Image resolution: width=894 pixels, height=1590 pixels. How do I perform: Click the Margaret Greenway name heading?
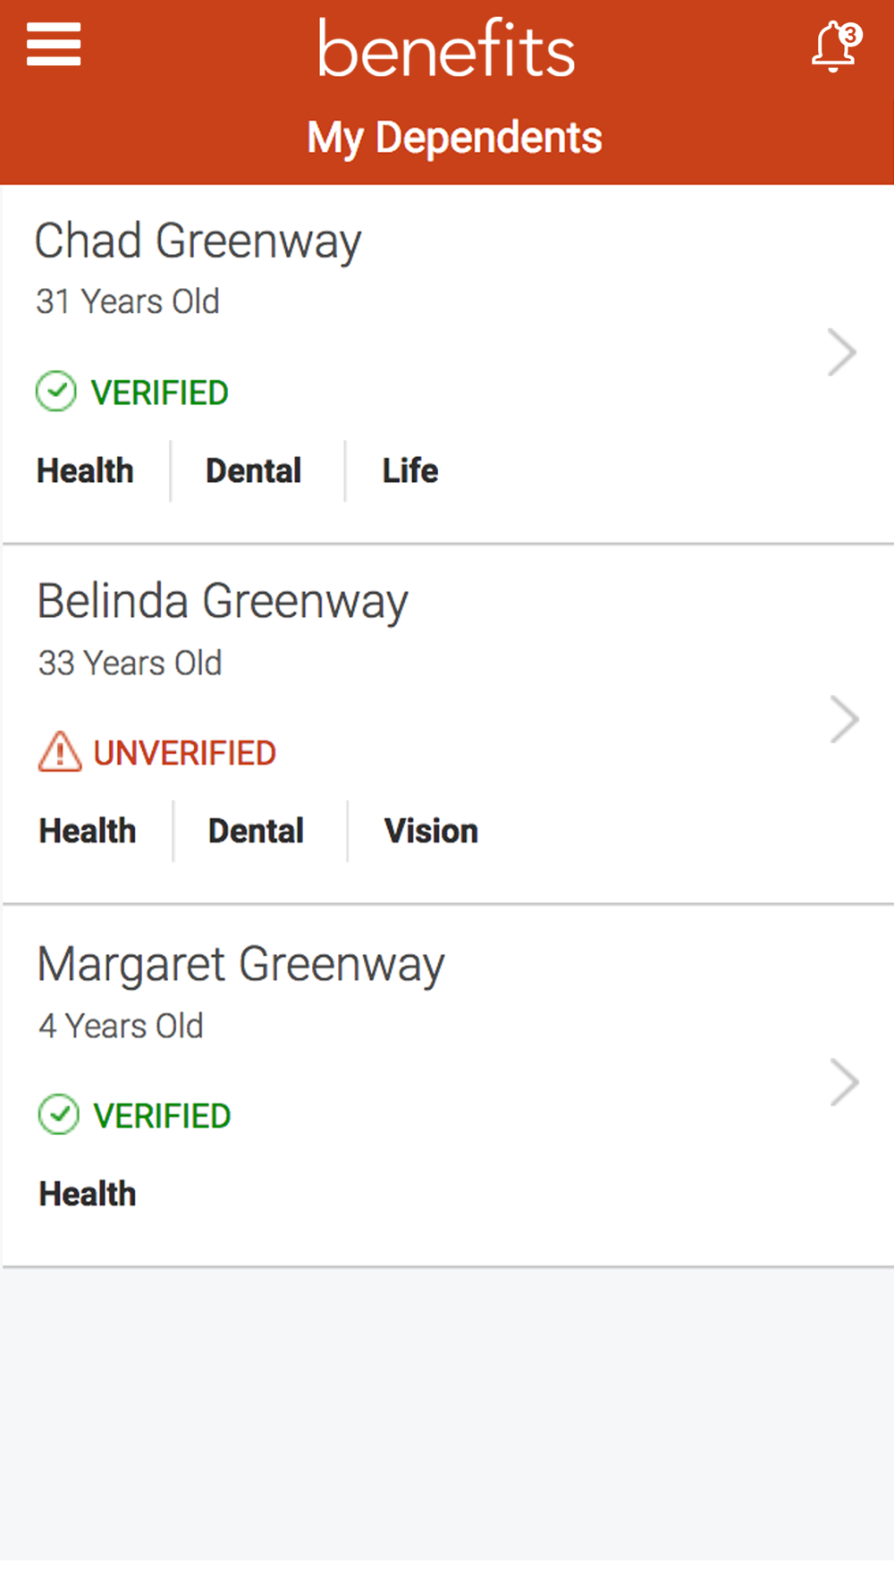[240, 965]
